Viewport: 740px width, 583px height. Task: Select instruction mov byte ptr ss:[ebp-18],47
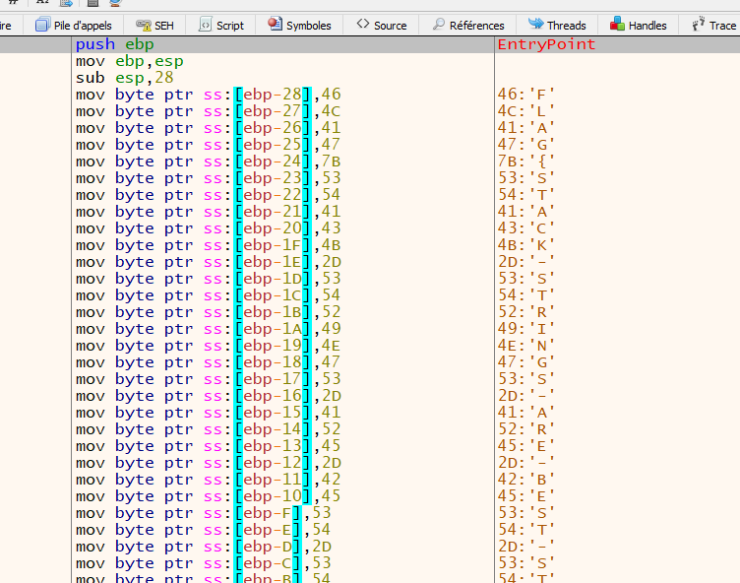pos(209,362)
